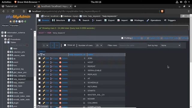Click the Recent button in the sidebar
Screen dimensions: 192x108
point(5,25)
